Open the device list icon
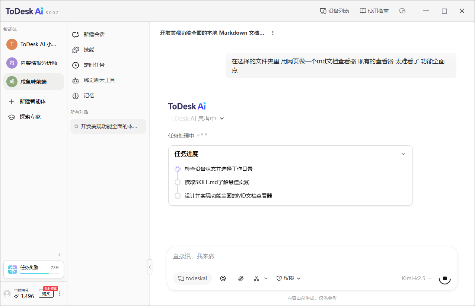This screenshot has width=475, height=306. pos(323,11)
